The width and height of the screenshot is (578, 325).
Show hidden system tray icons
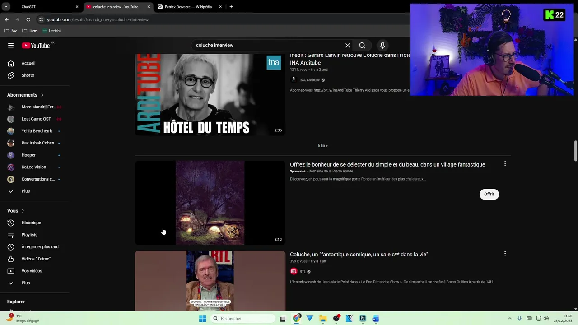tap(510, 319)
